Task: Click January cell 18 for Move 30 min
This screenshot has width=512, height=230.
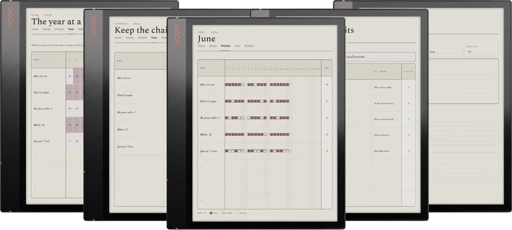Action: [x=69, y=76]
